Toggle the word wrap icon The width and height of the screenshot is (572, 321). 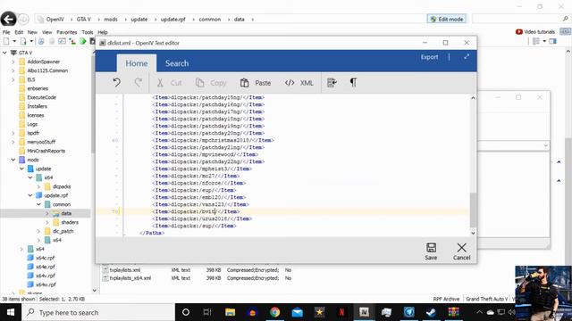[332, 83]
